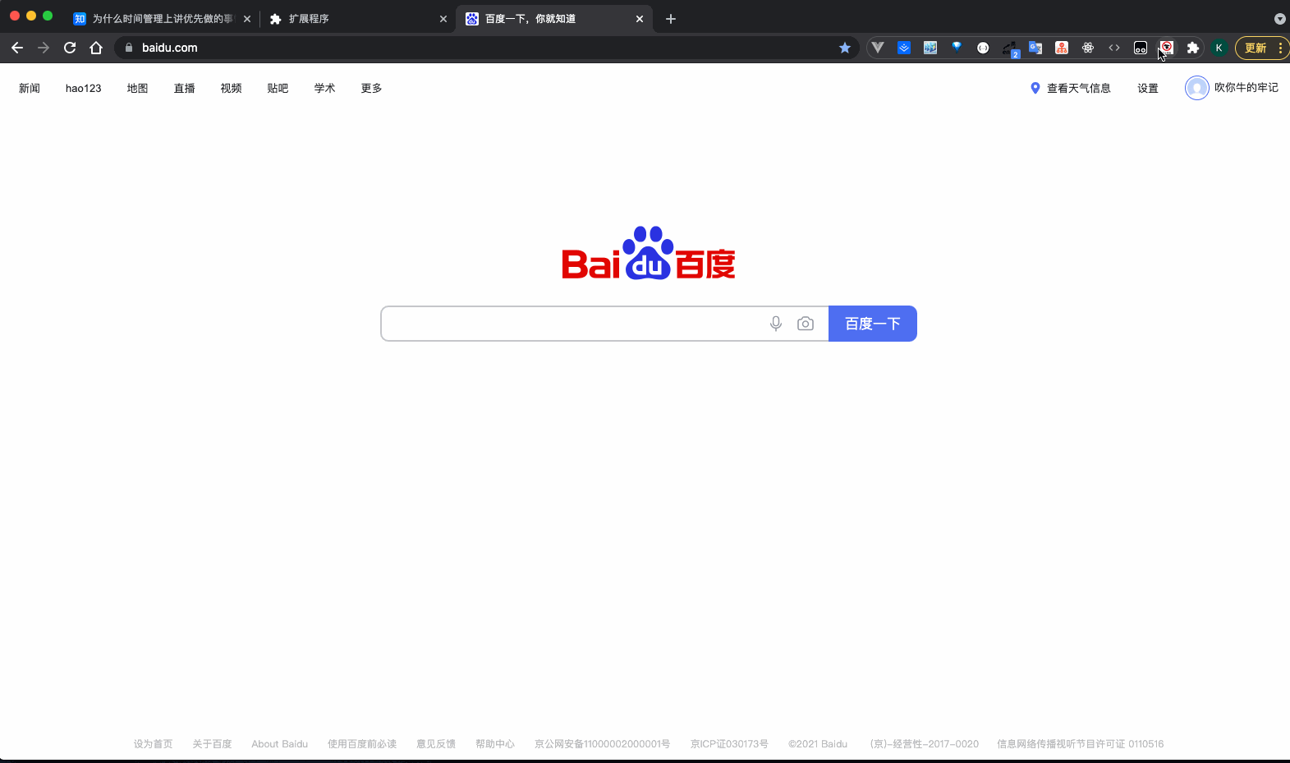Open the white circle JSON braces extension
1290x763 pixels.
[x=983, y=48]
